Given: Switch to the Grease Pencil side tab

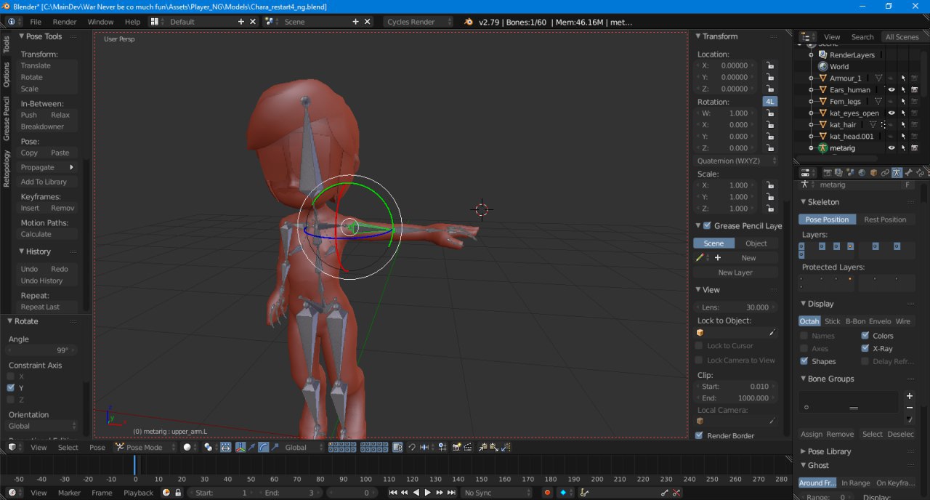Looking at the screenshot, I should click(x=7, y=118).
